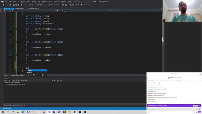This screenshot has width=202, height=114.
Task: Open the OBS icon on taskbar
Action: [x=85, y=112]
